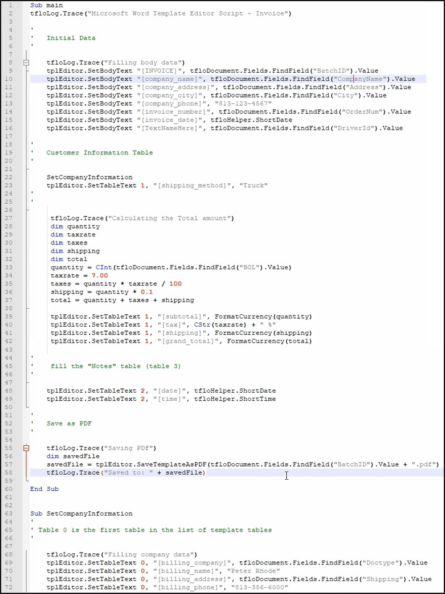The width and height of the screenshot is (445, 594).
Task: Click the "total = quantity + taxes + shipping" line
Action: coord(122,301)
